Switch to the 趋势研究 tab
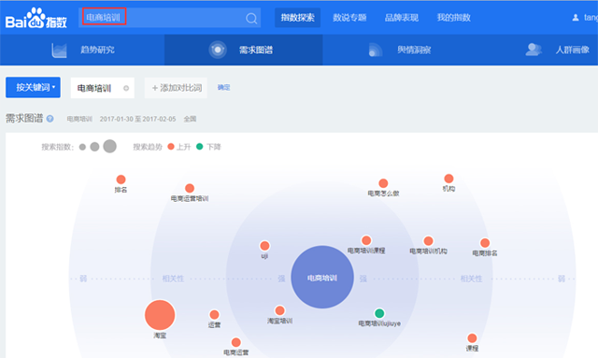 (x=82, y=50)
